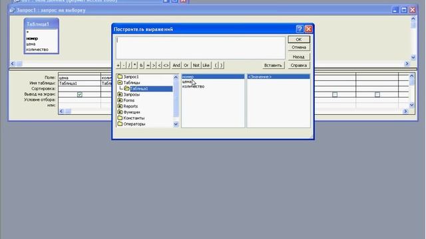Click the Сортировка cell under цена

[79, 89]
